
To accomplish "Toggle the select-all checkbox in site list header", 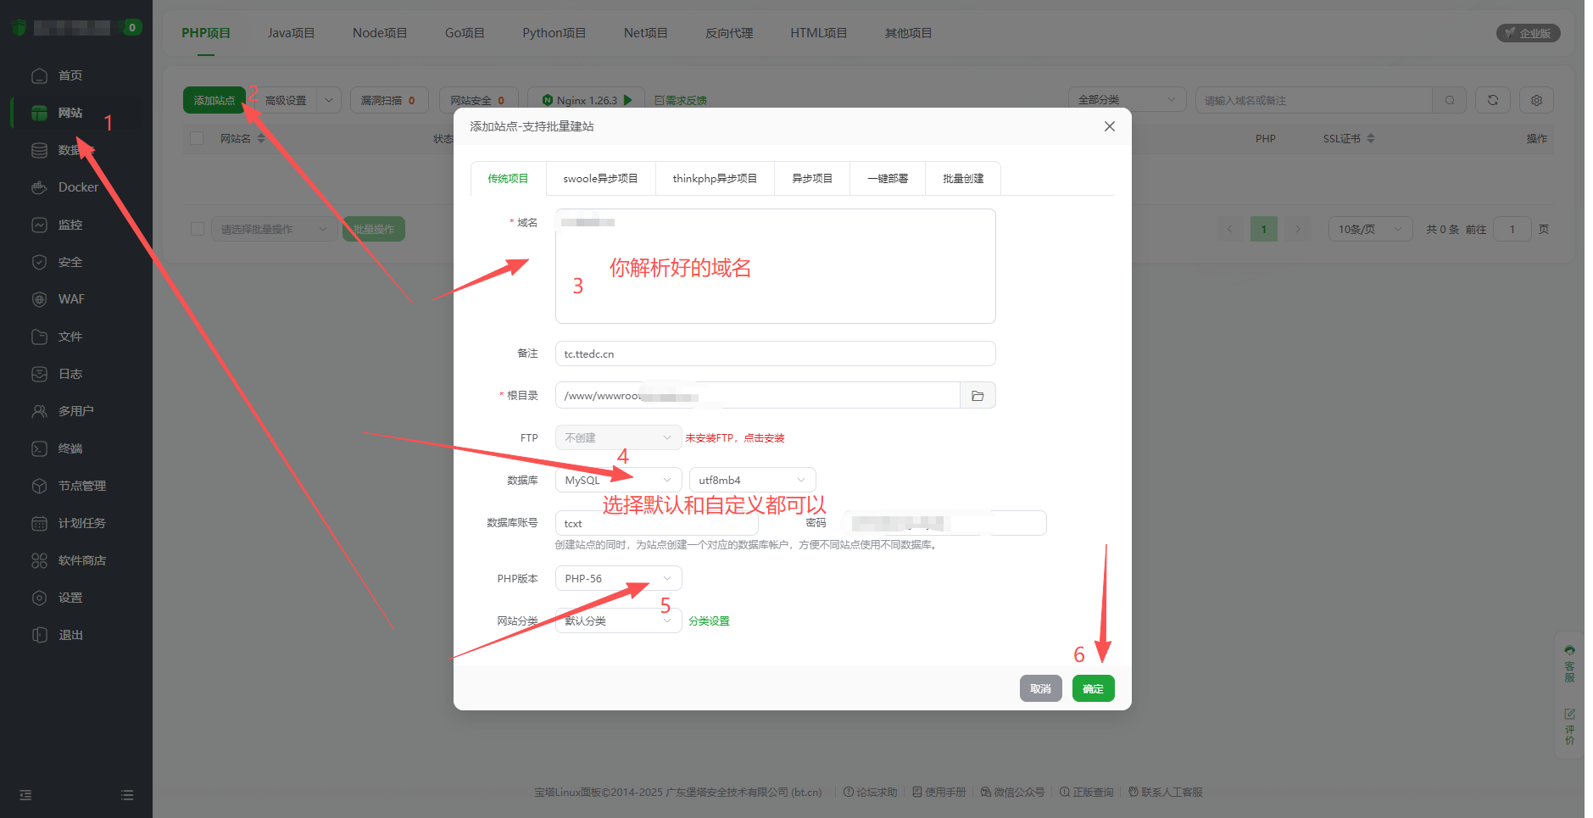I will coord(196,137).
